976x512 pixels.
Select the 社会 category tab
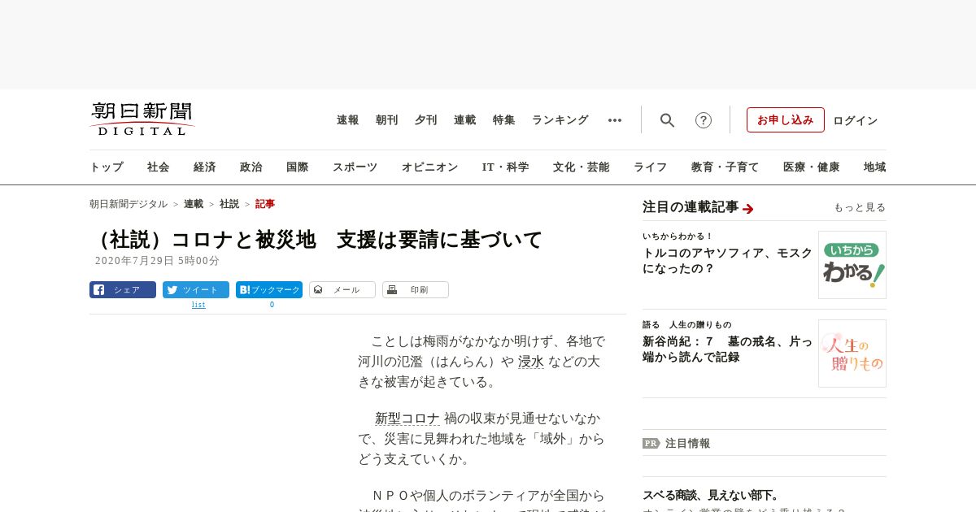point(159,167)
